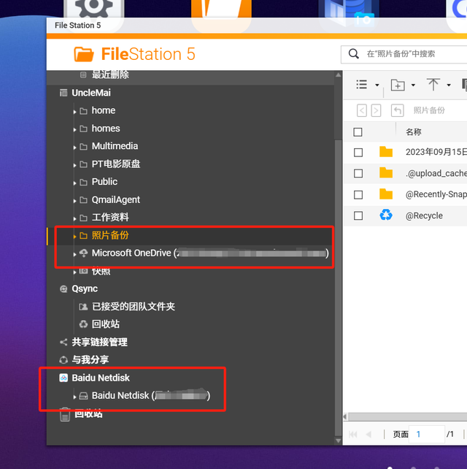
Task: Select QmailAgent in the folder tree
Action: pyautogui.click(x=115, y=199)
